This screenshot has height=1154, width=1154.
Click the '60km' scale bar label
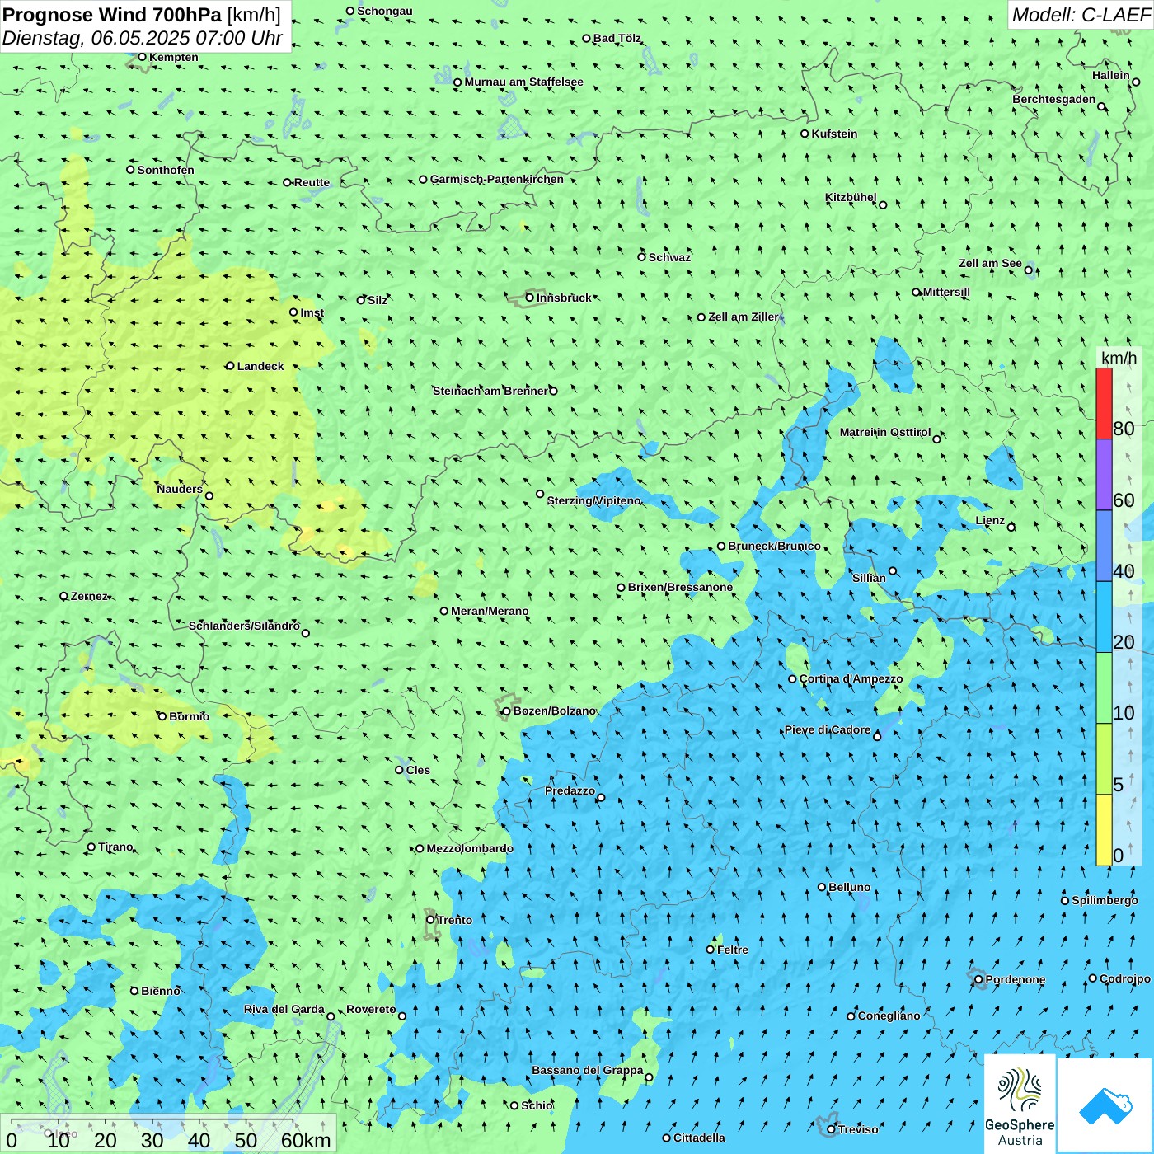pyautogui.click(x=306, y=1140)
